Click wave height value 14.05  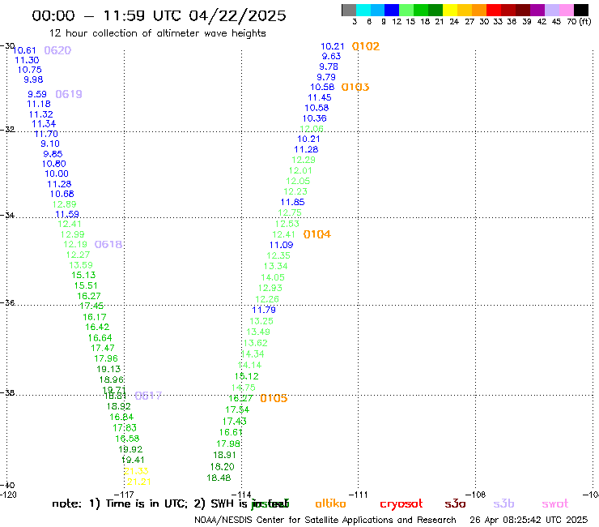tap(273, 277)
